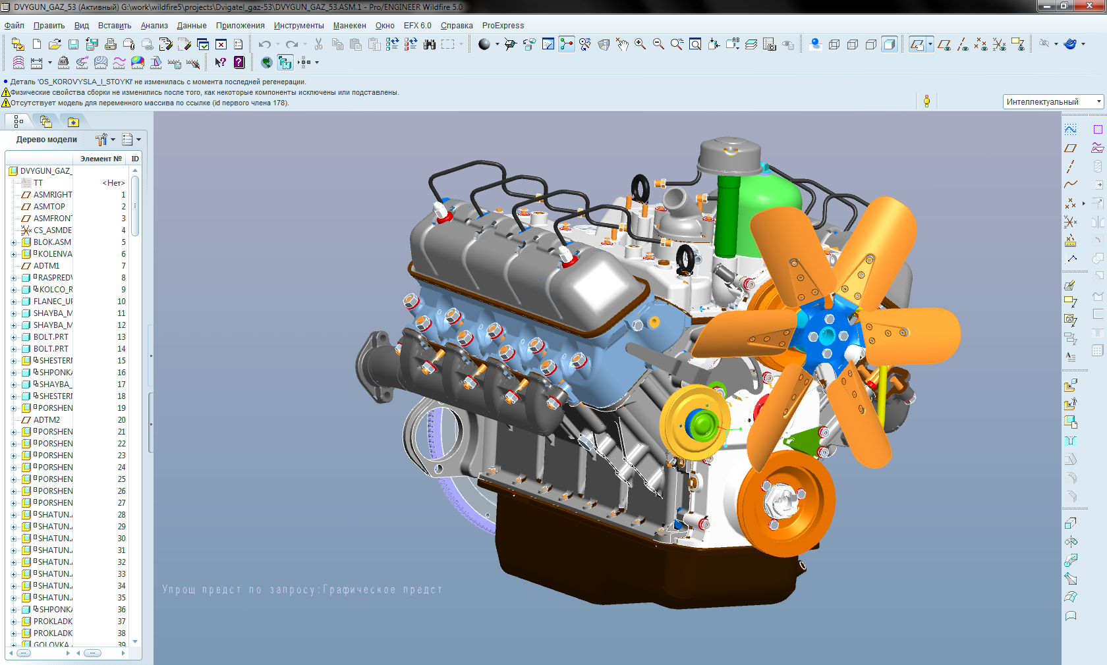Click the Zoom In magnifier icon
This screenshot has height=665, width=1107.
tap(640, 44)
